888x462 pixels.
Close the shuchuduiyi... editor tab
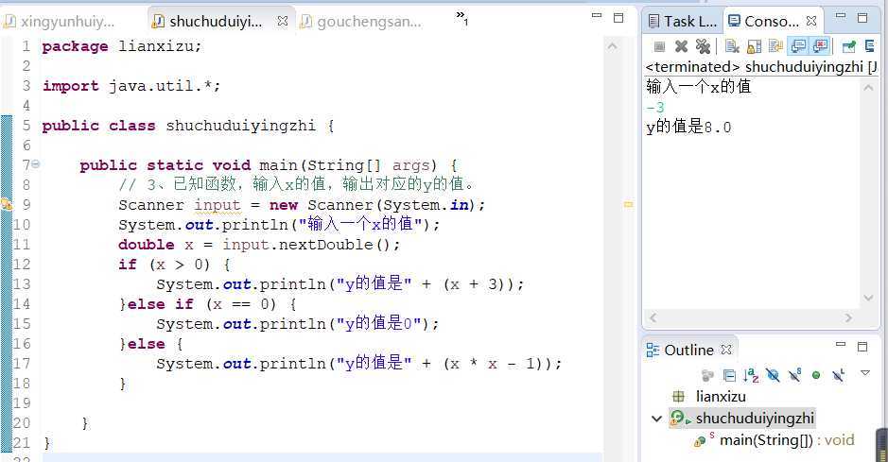tap(283, 22)
